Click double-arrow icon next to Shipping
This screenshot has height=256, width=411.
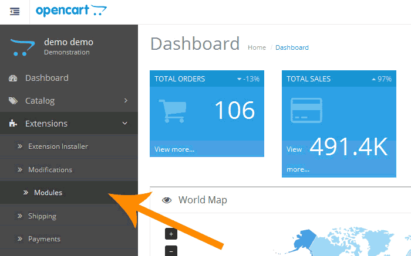pos(20,216)
